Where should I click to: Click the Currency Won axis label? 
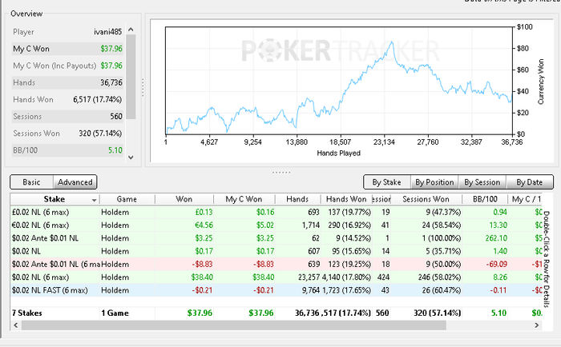point(541,82)
